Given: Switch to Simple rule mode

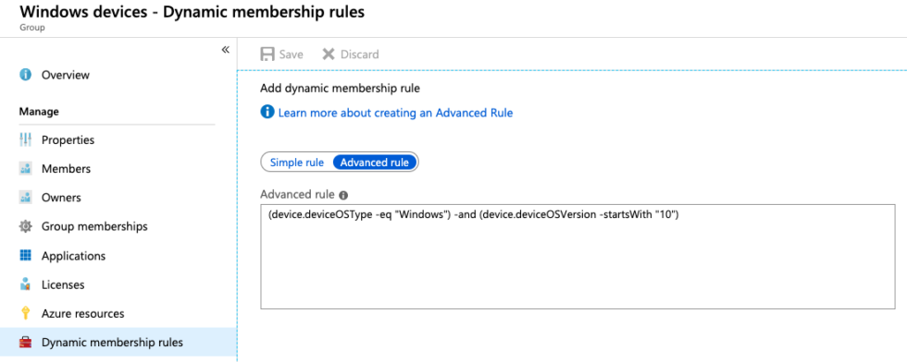Looking at the screenshot, I should point(297,163).
